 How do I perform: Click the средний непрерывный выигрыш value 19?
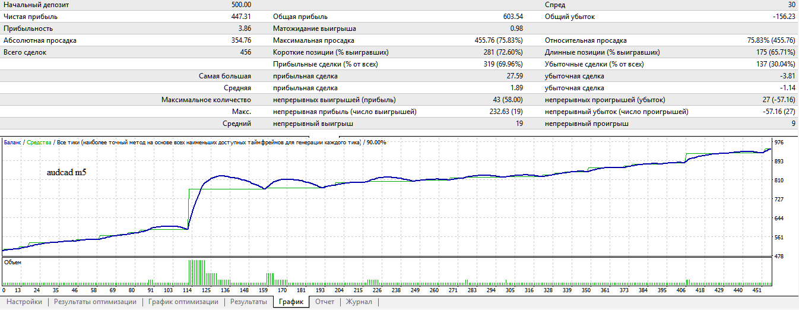520,124
